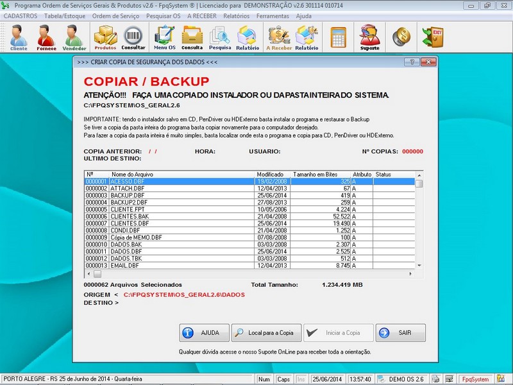Open the Ajuda menu
The width and height of the screenshot is (513, 385).
(303, 16)
